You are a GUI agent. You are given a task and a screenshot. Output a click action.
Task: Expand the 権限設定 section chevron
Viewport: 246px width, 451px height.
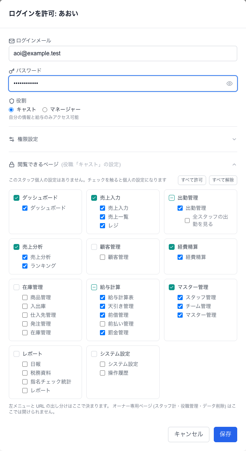pos(234,139)
